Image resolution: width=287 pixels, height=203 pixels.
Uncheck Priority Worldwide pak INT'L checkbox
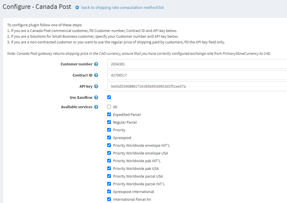click(109, 160)
